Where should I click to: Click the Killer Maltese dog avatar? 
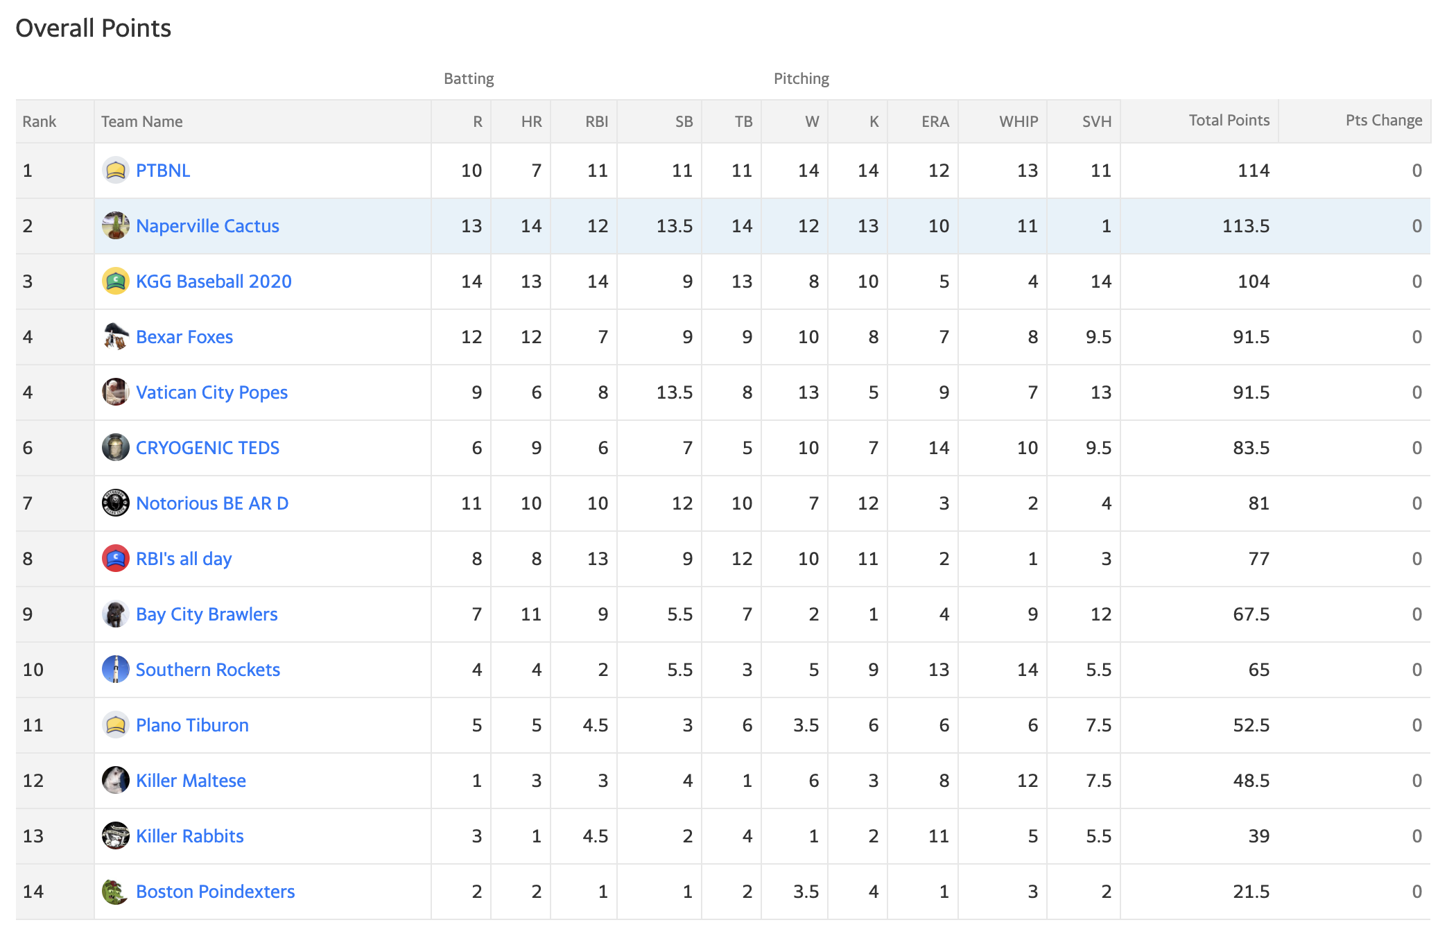click(116, 780)
